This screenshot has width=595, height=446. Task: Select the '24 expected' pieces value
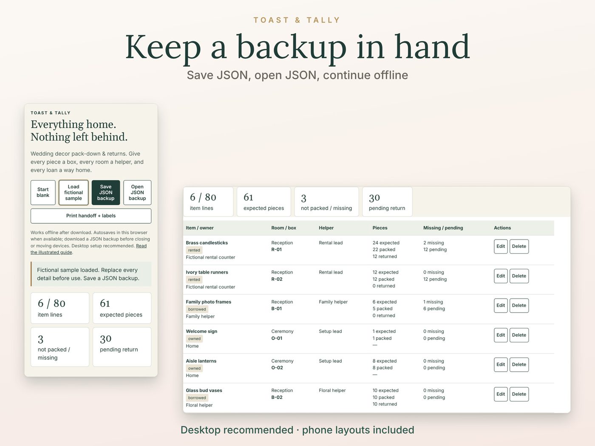[x=386, y=243]
